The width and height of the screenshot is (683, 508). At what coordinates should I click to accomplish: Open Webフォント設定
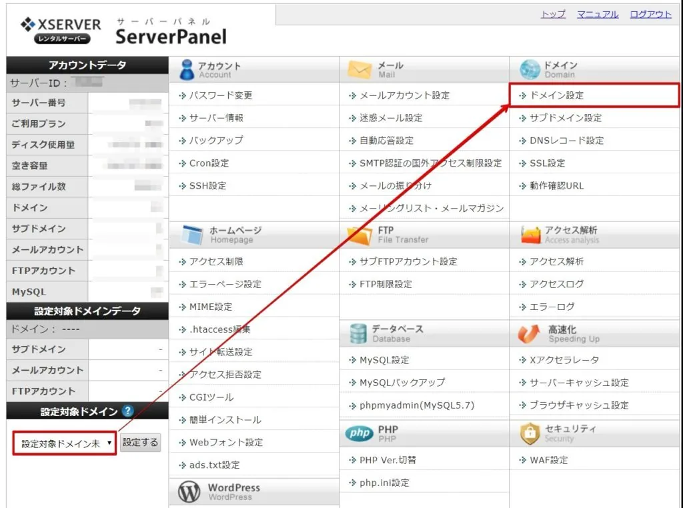226,443
